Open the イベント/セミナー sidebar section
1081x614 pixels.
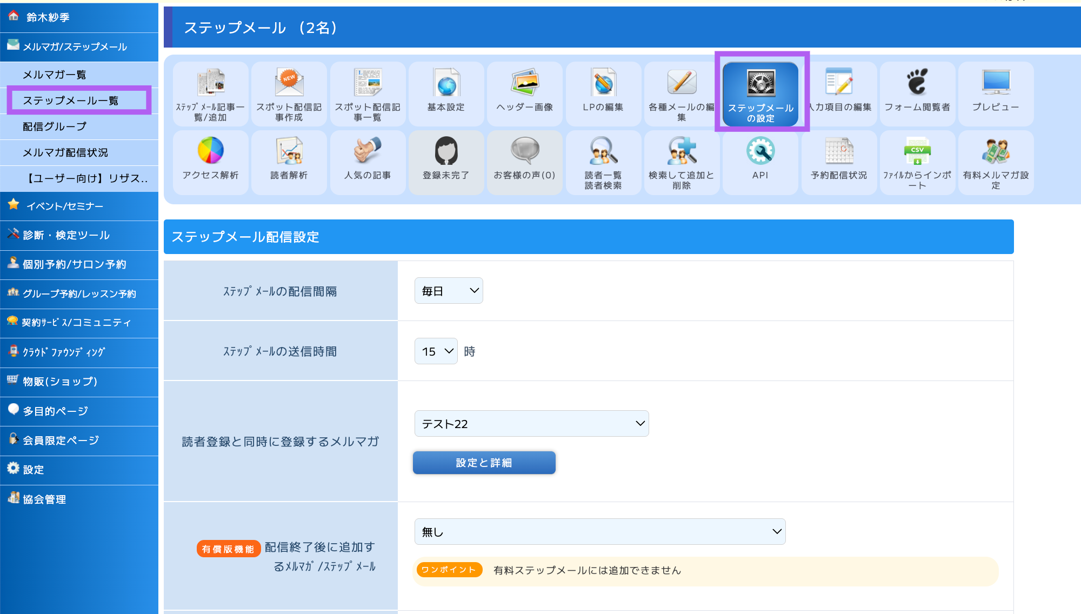[65, 206]
